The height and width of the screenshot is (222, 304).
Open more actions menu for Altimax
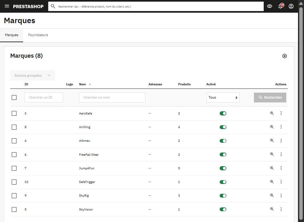click(x=281, y=140)
